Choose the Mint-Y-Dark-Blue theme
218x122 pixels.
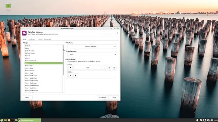[x=44, y=78]
